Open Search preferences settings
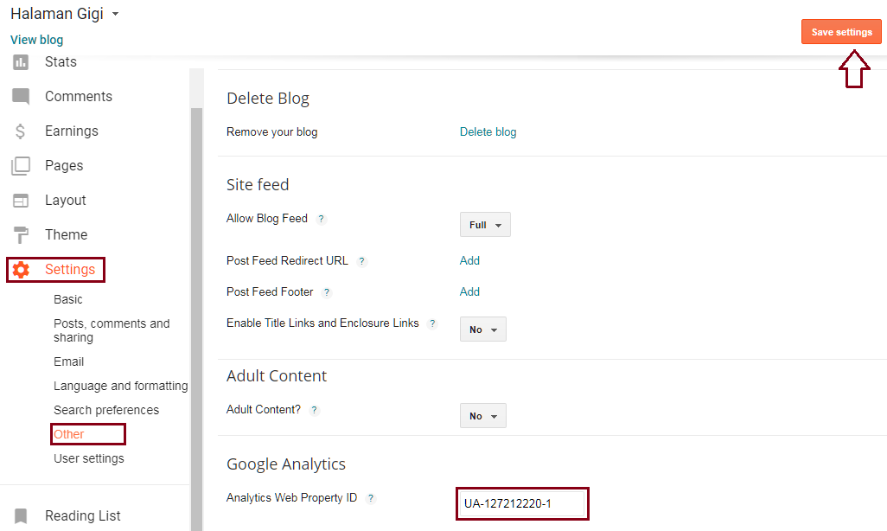887x531 pixels. click(106, 410)
